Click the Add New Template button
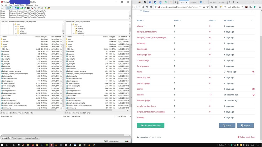262x147 pixels. (x=150, y=125)
